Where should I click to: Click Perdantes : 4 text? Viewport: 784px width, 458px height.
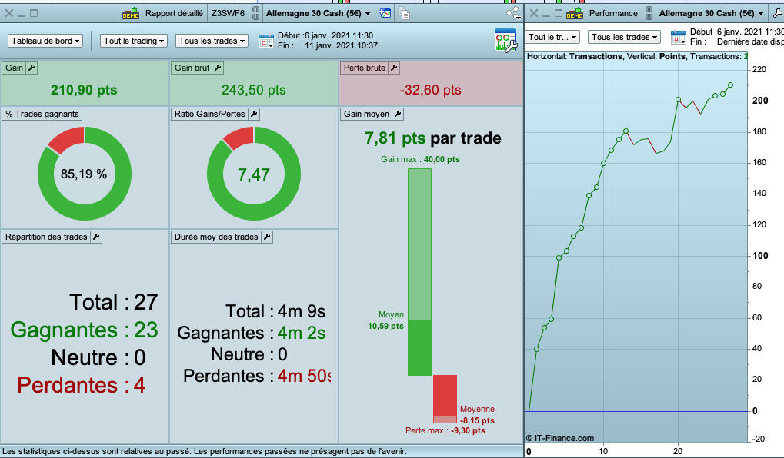(x=81, y=385)
